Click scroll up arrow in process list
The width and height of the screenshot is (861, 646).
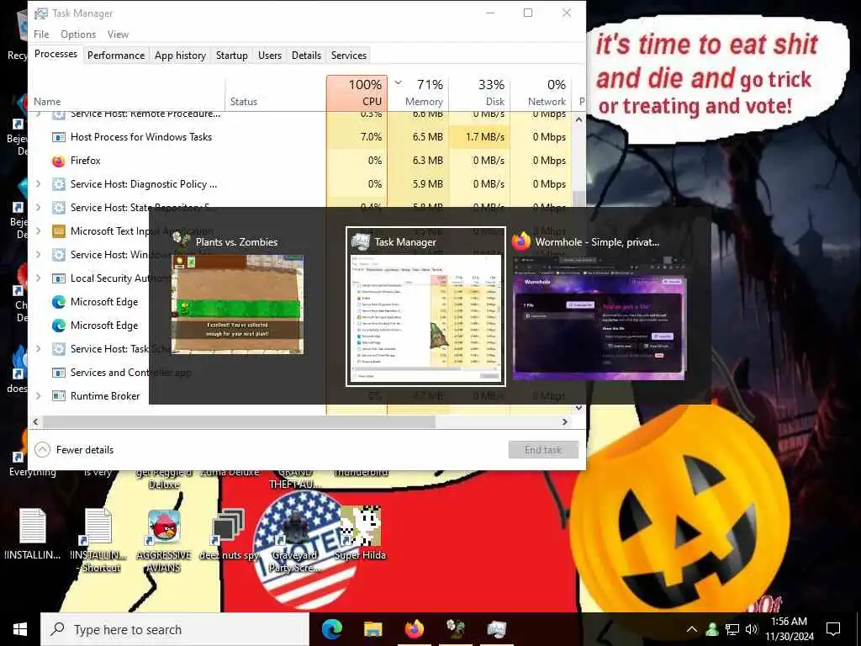pyautogui.click(x=578, y=119)
